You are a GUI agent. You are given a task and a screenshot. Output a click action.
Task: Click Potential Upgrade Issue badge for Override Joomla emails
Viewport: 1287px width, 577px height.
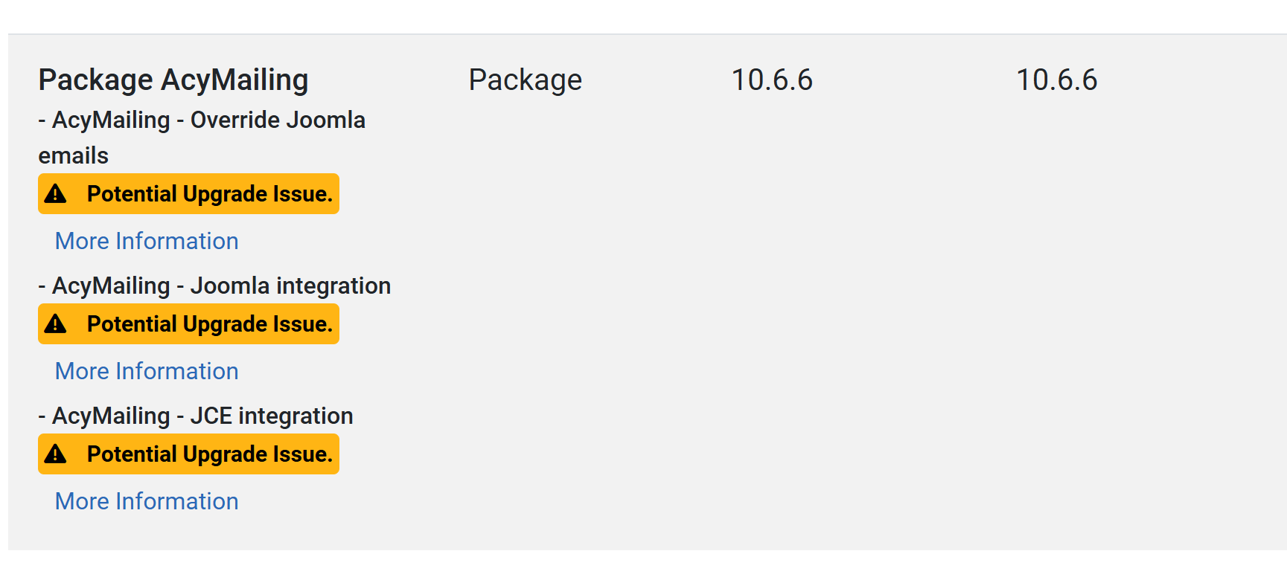pos(208,194)
